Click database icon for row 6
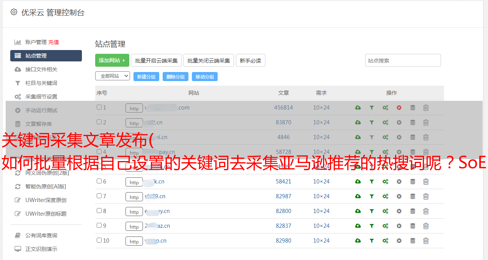488x260 pixels. click(413, 182)
